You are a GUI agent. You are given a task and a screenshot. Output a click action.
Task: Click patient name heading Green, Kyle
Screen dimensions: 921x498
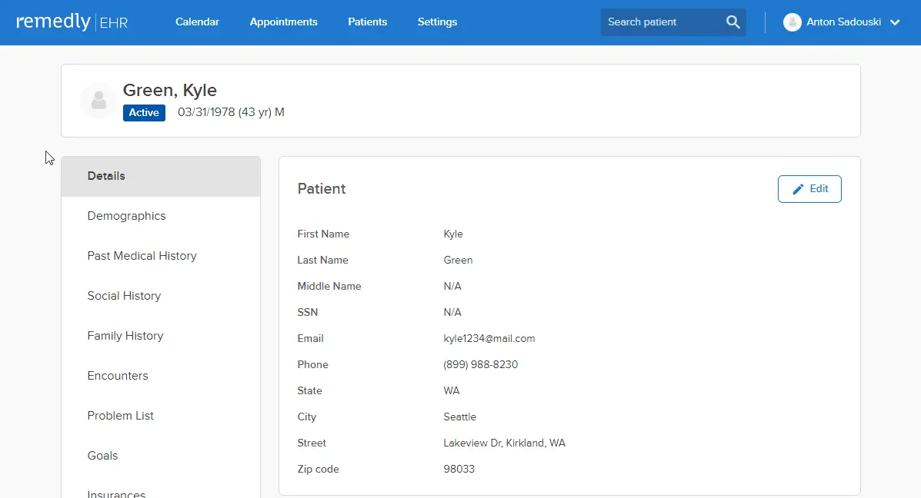(x=170, y=90)
